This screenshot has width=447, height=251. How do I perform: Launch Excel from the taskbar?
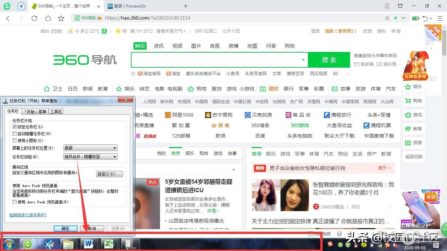pos(109,244)
